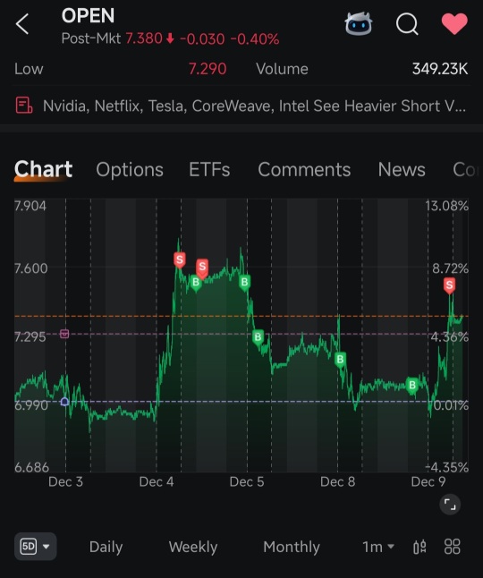
Task: Expand the 5D timeframe dropdown
Action: point(36,546)
